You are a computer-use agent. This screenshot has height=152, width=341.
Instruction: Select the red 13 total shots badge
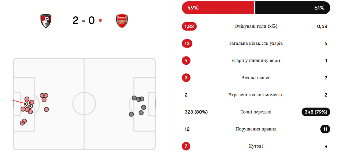tap(187, 43)
